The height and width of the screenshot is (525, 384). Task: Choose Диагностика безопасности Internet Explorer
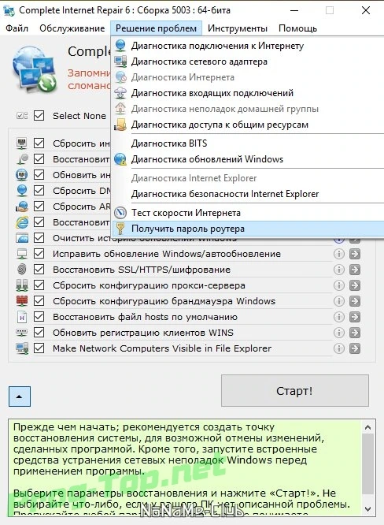247,194
